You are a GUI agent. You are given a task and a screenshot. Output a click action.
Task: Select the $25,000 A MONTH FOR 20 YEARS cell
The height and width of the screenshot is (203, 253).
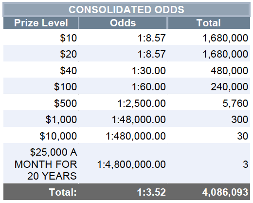click(41, 164)
